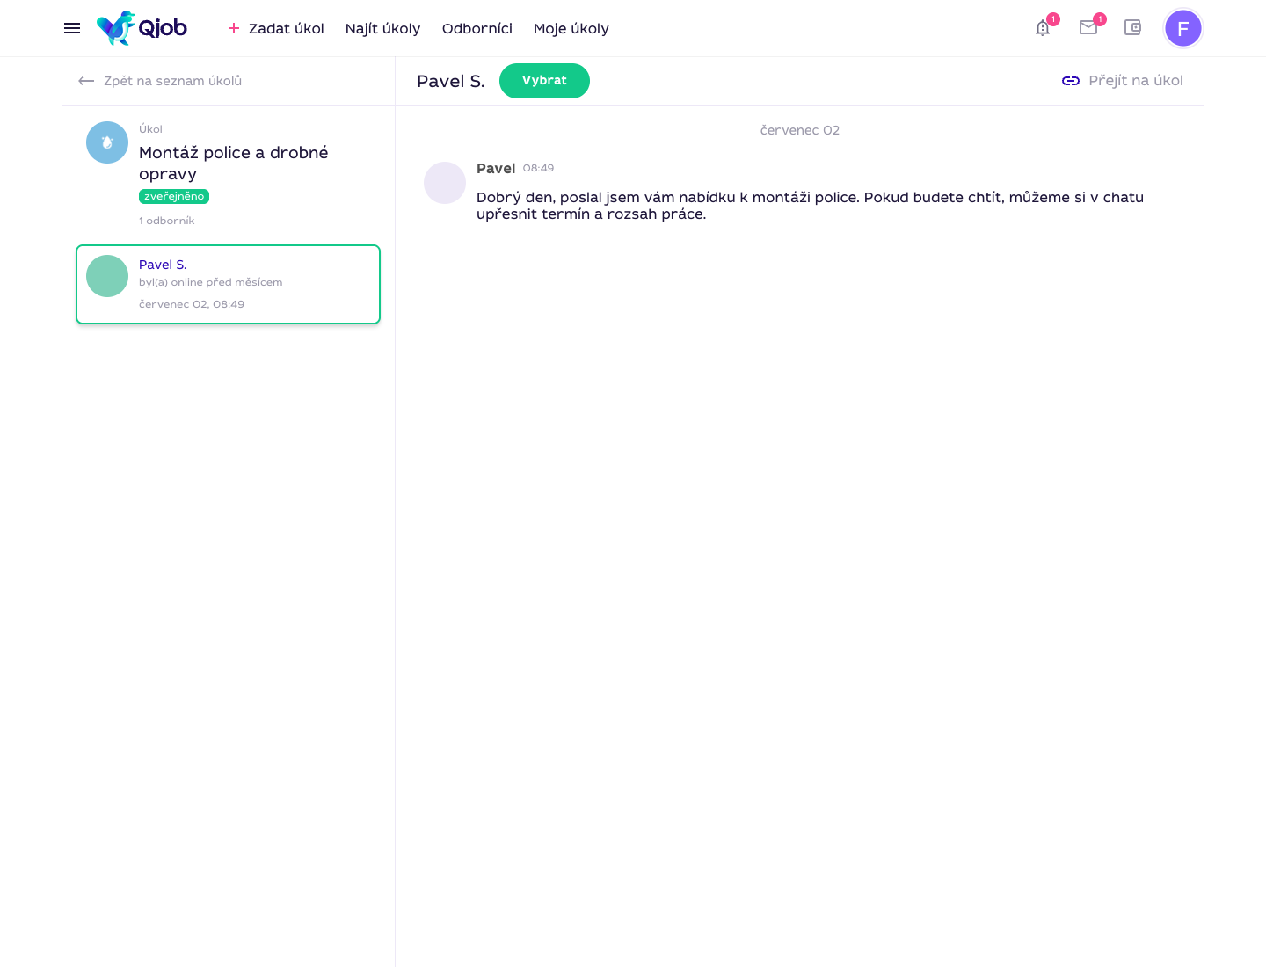Open user profile avatar F
The height and width of the screenshot is (967, 1266).
(1183, 28)
